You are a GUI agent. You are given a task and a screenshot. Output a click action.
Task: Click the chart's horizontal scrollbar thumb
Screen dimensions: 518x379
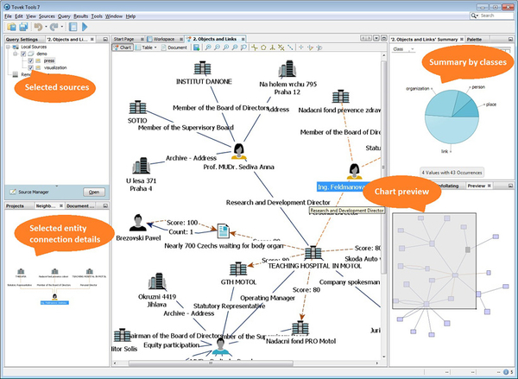[x=211, y=363]
